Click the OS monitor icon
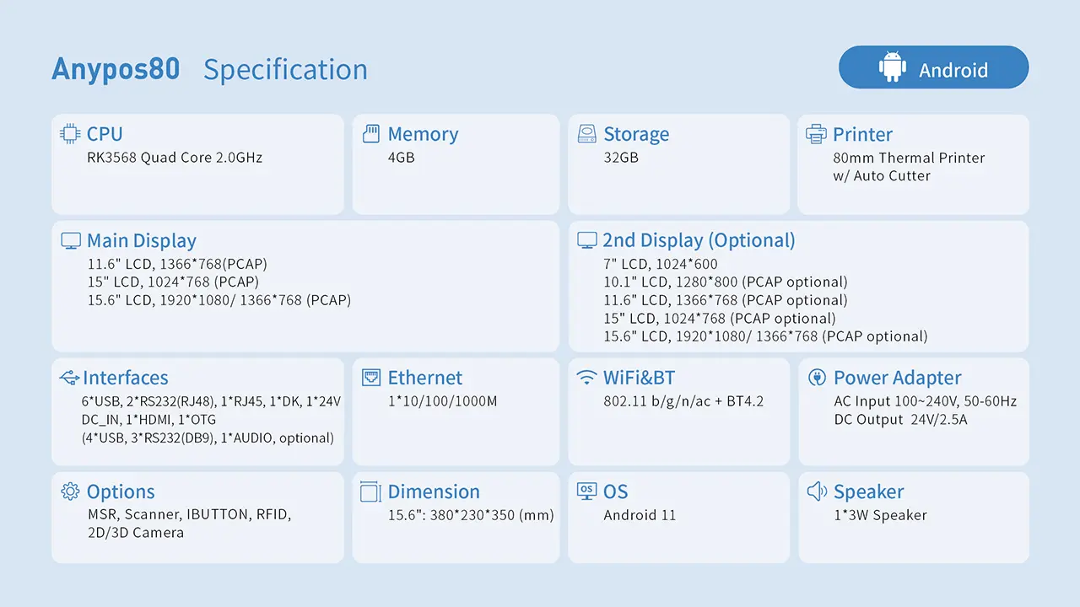 click(586, 491)
